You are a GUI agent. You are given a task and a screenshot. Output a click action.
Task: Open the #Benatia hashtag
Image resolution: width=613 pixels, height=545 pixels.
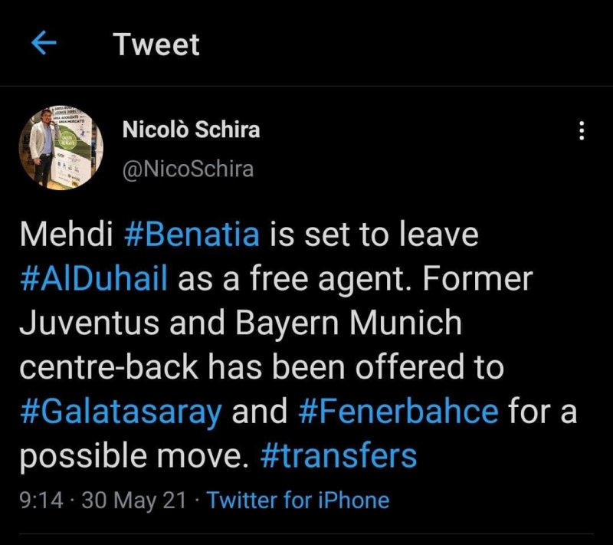pos(191,235)
